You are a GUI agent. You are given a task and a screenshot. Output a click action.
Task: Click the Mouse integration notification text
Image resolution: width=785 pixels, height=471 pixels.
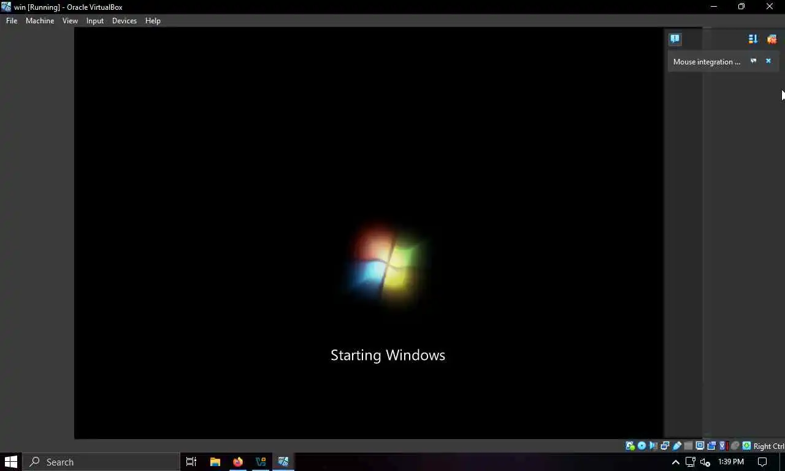[706, 61]
